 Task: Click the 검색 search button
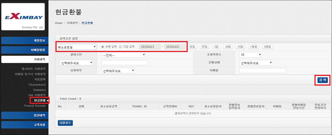tap(322, 80)
